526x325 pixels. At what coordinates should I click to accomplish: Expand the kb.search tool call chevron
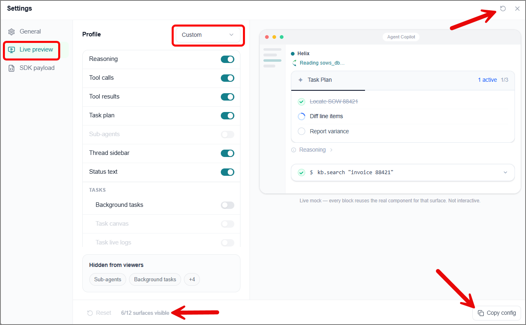pos(505,173)
